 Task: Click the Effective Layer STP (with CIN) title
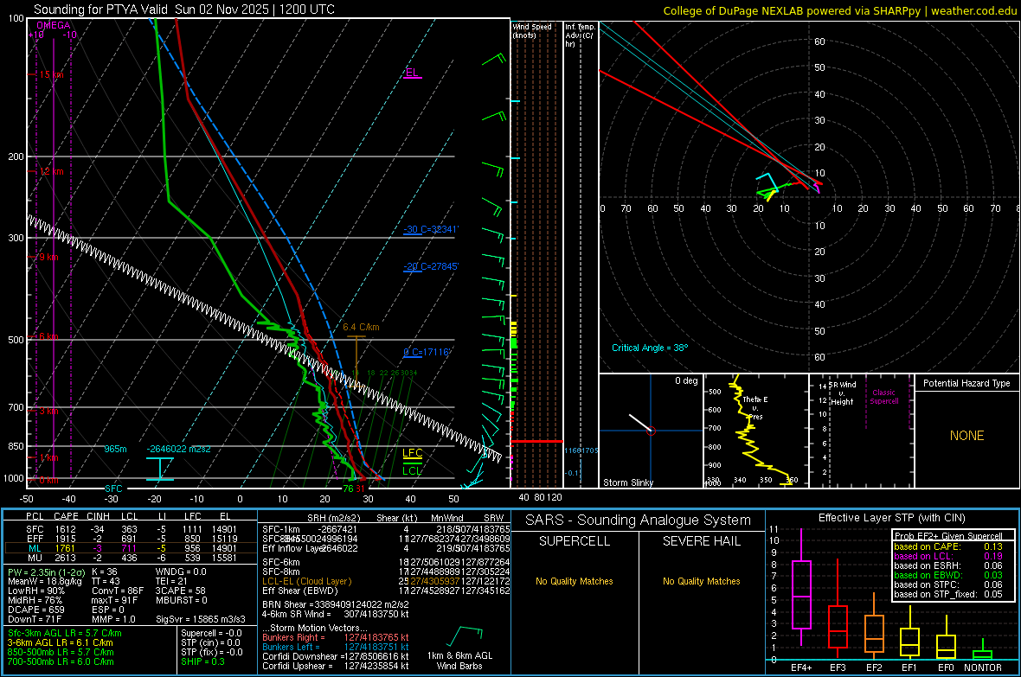pyautogui.click(x=891, y=518)
